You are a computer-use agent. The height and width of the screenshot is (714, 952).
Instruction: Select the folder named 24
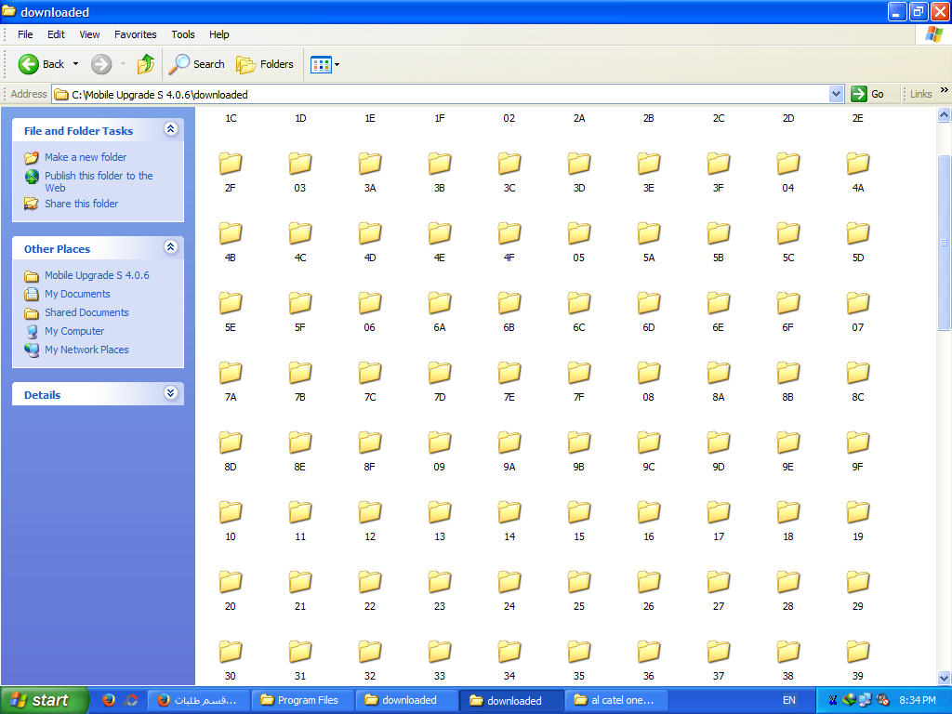509,590
